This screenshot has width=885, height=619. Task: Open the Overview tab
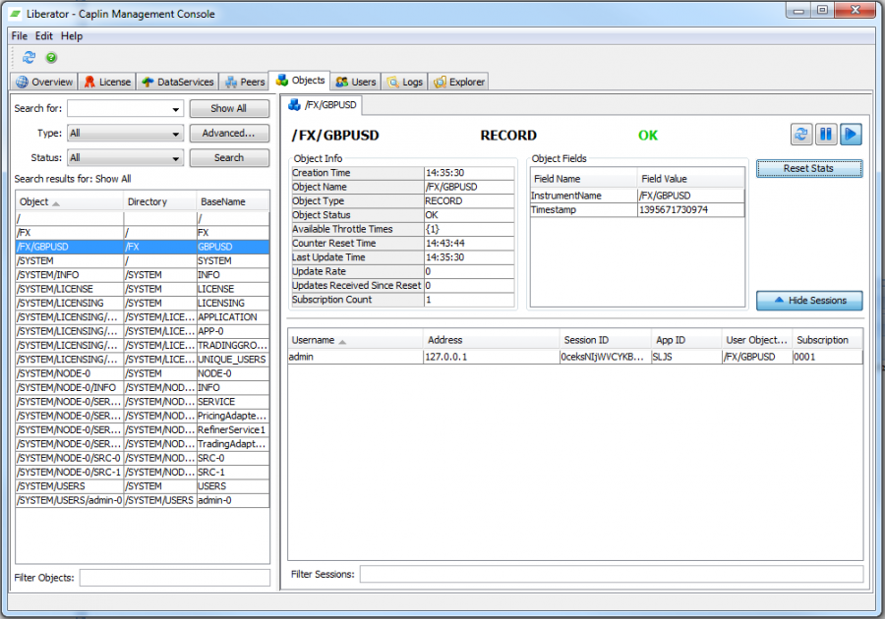44,82
